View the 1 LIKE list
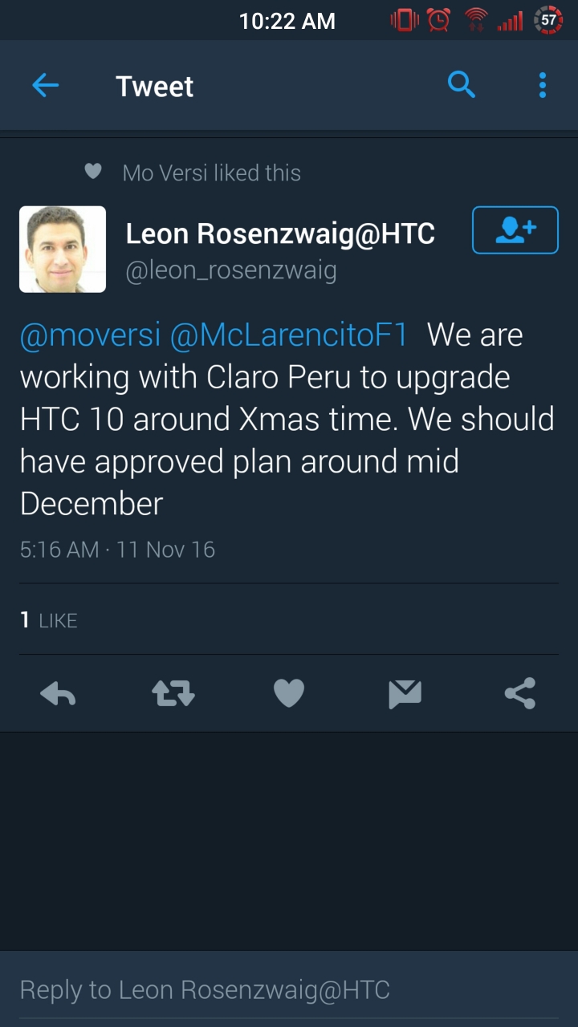578x1027 pixels. [49, 619]
